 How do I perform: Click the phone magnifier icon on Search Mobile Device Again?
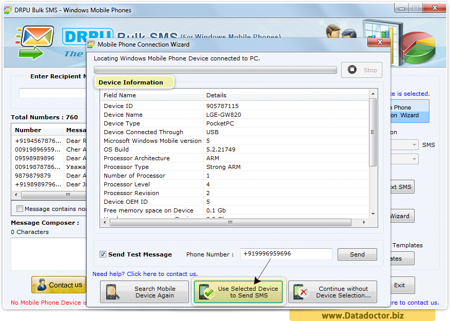coord(112,292)
